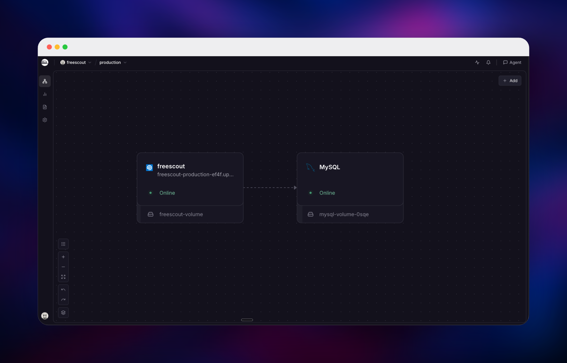Select the Architecture canvas sidebar icon

tap(45, 82)
